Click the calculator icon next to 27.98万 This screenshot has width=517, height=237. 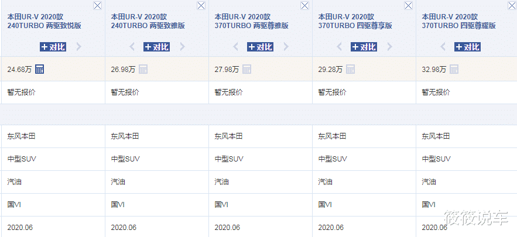point(247,69)
